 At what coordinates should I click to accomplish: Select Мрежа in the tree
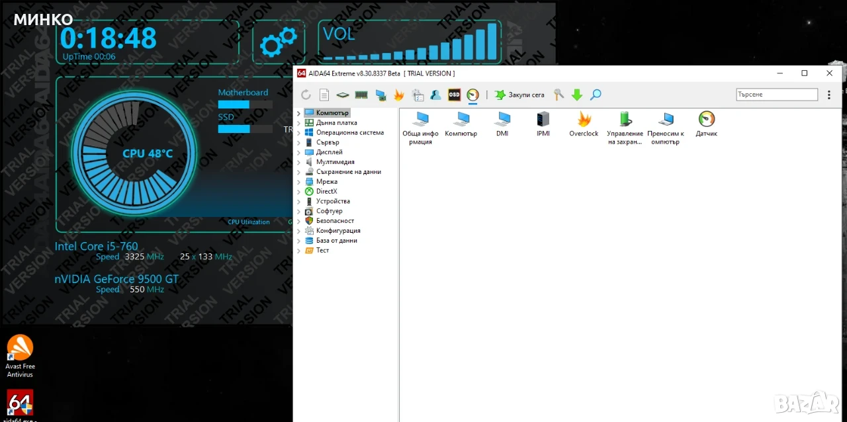326,182
